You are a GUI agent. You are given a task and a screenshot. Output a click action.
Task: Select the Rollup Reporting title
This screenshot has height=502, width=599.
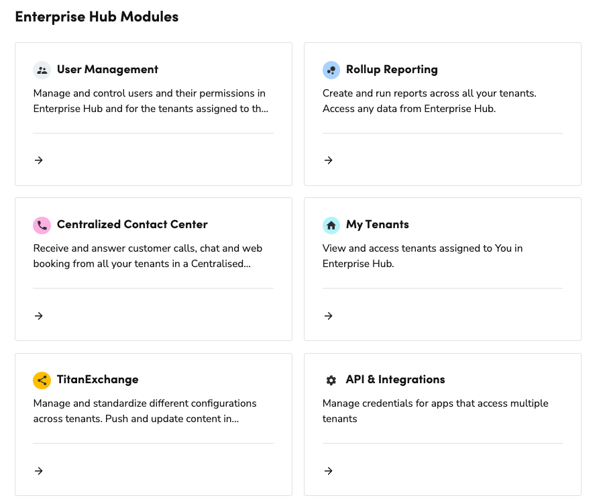point(392,69)
